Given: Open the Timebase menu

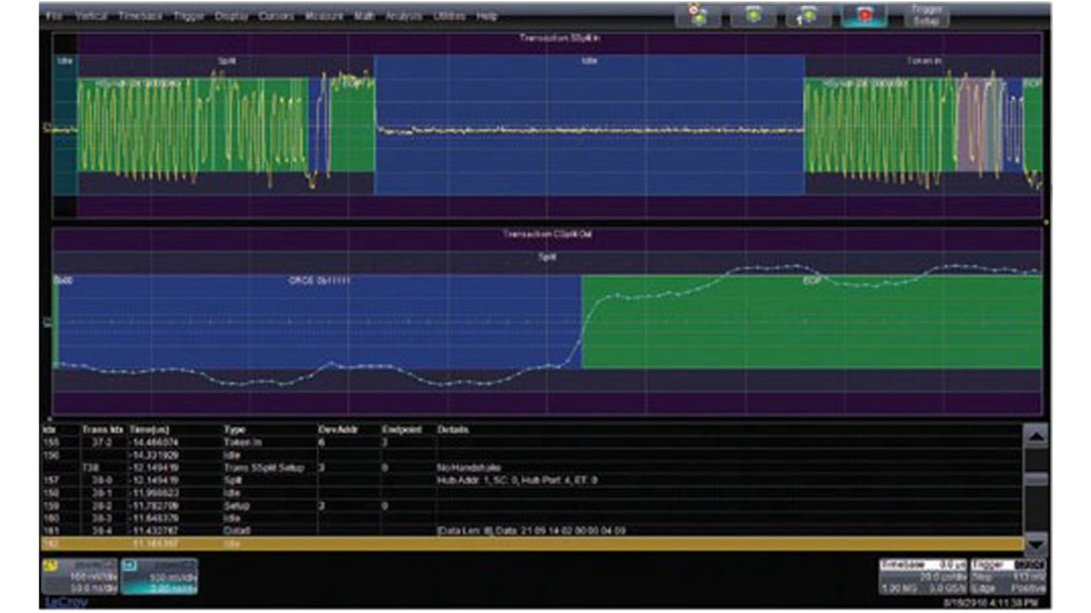Looking at the screenshot, I should (140, 12).
